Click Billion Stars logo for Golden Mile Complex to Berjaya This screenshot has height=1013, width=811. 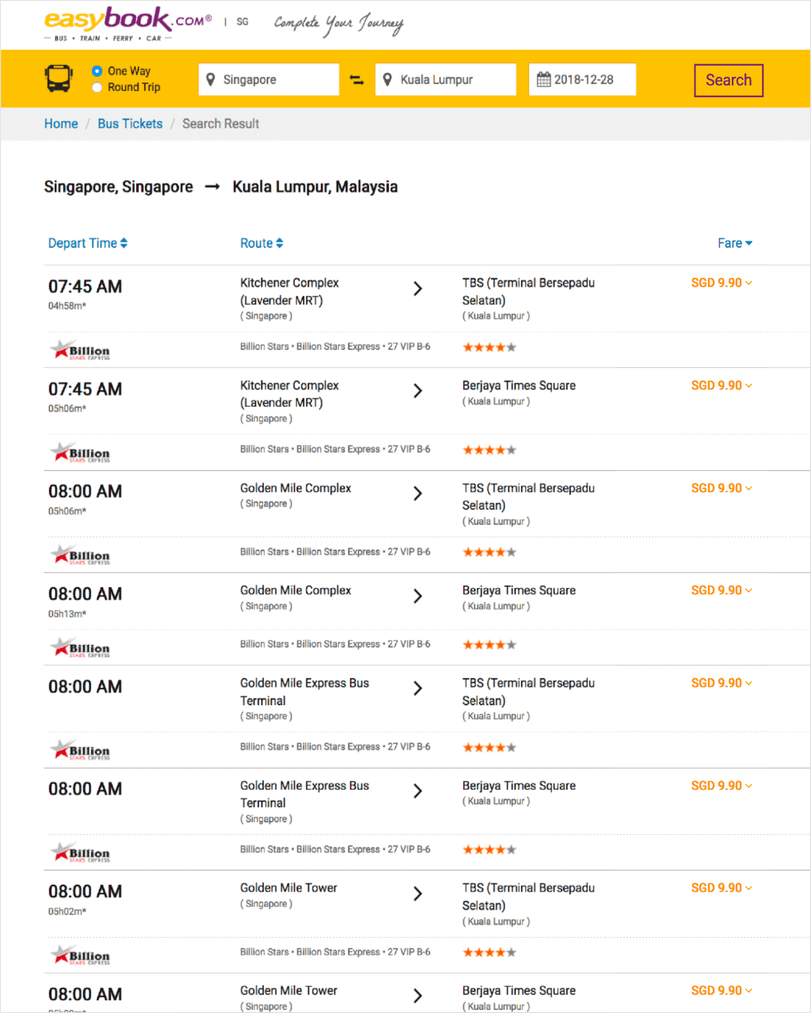[x=80, y=647]
